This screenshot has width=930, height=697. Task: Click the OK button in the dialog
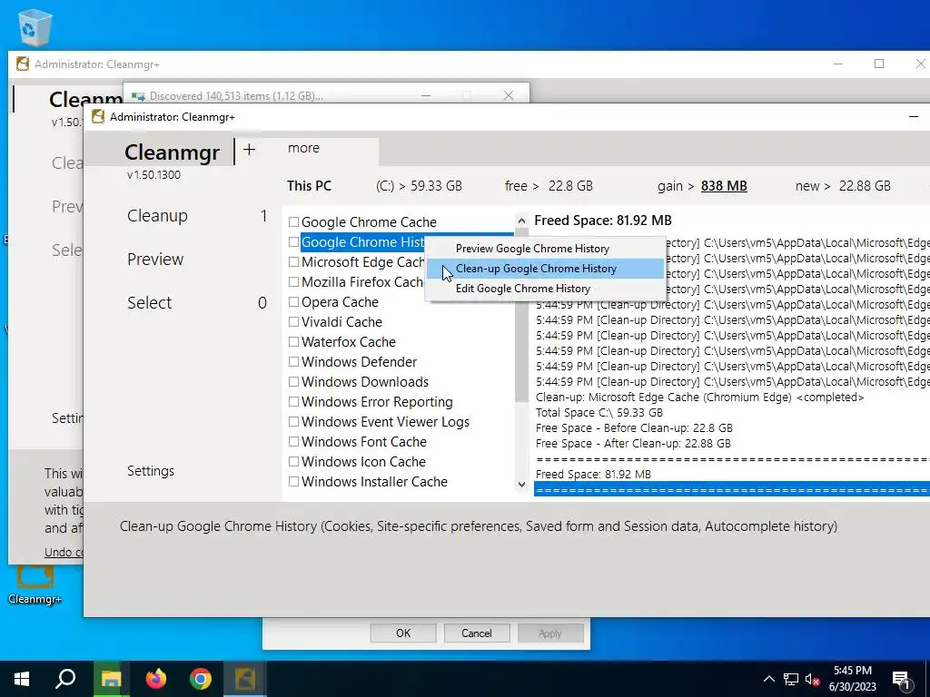(x=403, y=633)
